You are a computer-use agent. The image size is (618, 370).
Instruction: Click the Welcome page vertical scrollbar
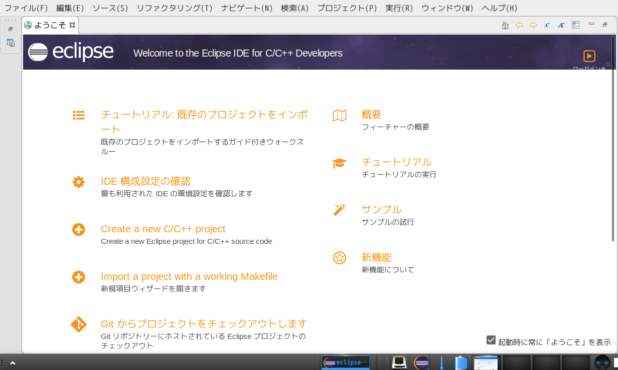[x=612, y=139]
